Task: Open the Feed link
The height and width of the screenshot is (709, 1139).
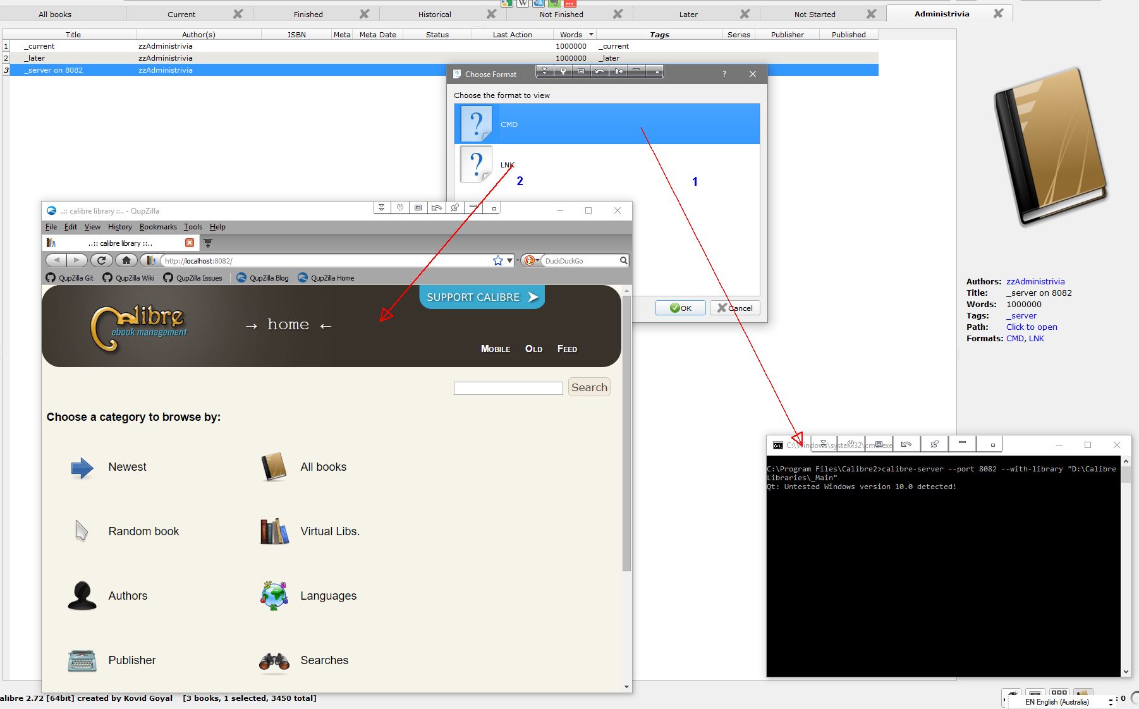Action: pos(567,349)
